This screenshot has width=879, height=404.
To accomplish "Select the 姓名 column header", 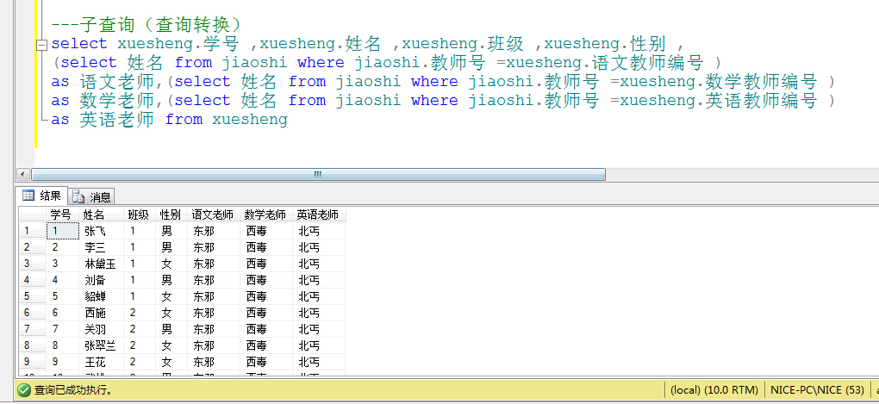I will tap(102, 214).
